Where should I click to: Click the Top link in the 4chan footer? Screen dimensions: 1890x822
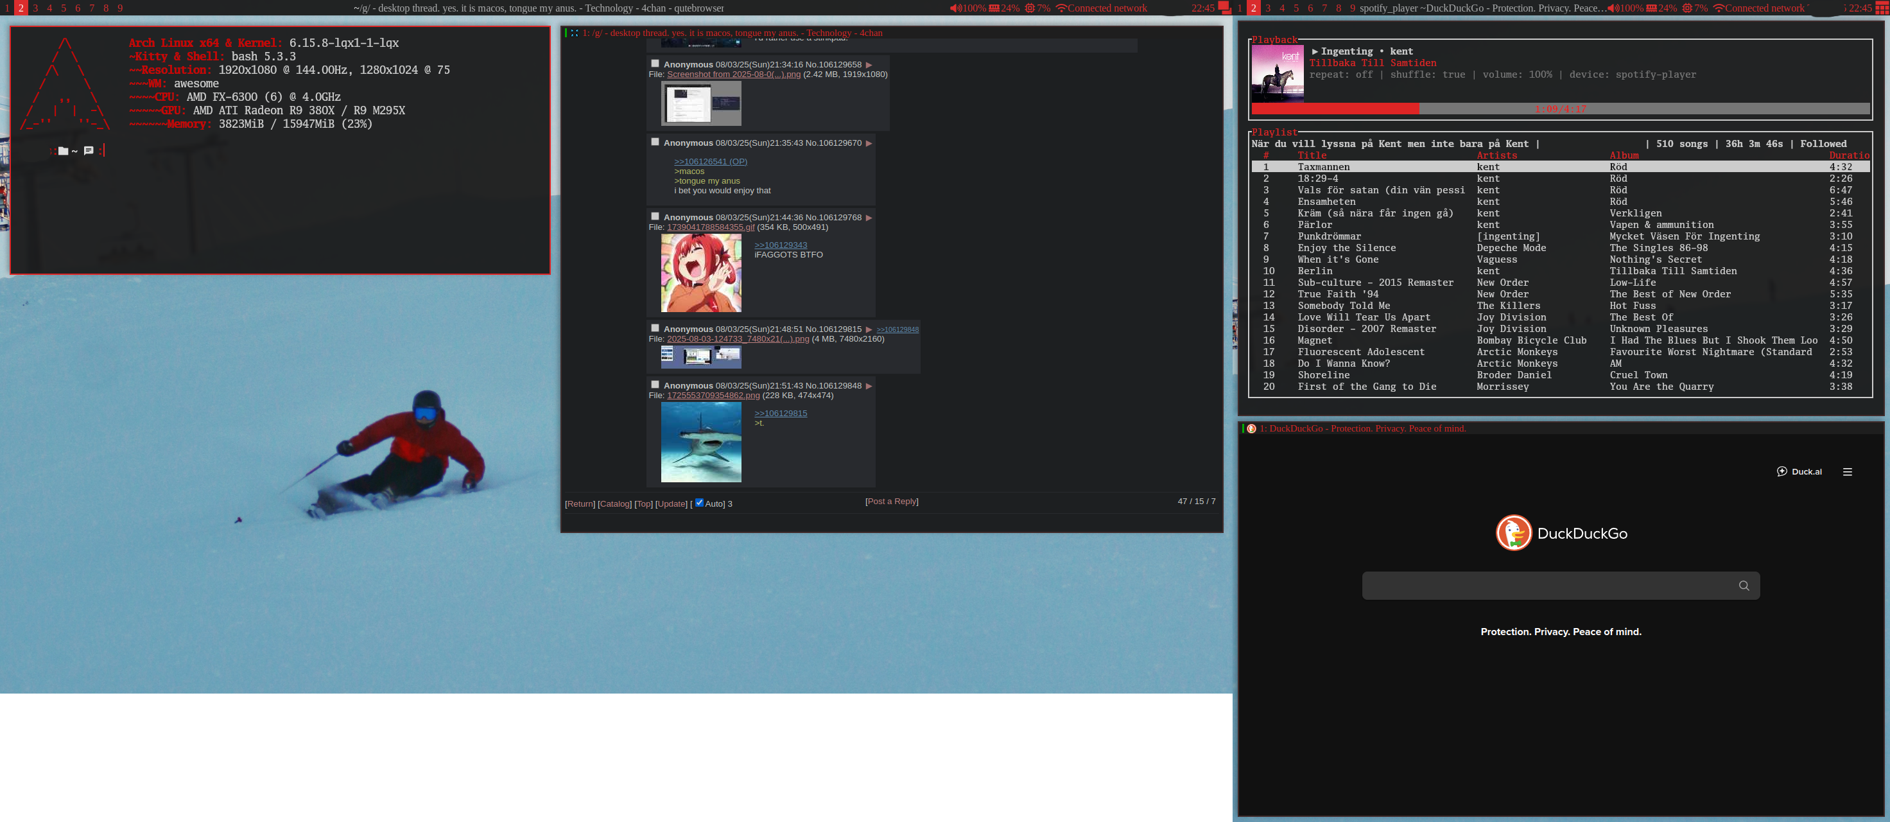tap(643, 504)
